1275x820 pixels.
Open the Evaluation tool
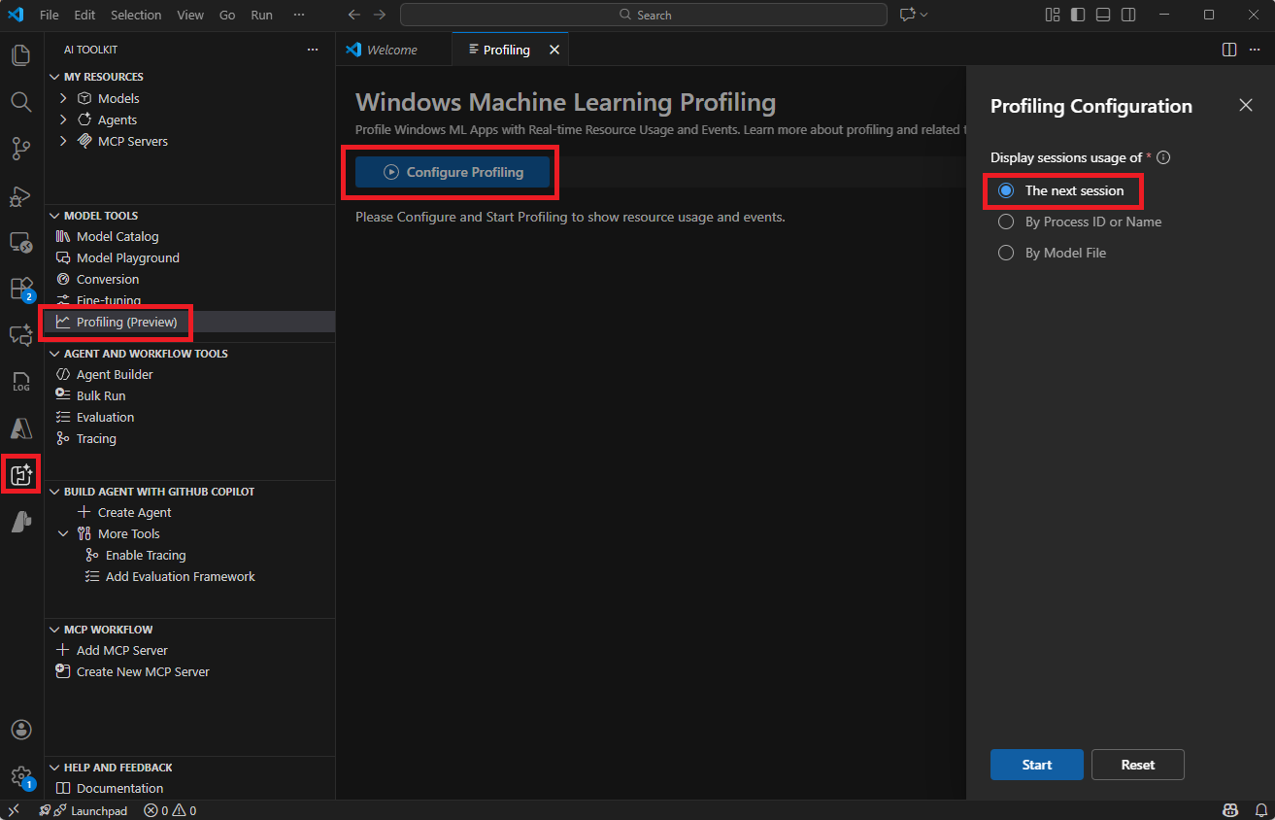(104, 417)
